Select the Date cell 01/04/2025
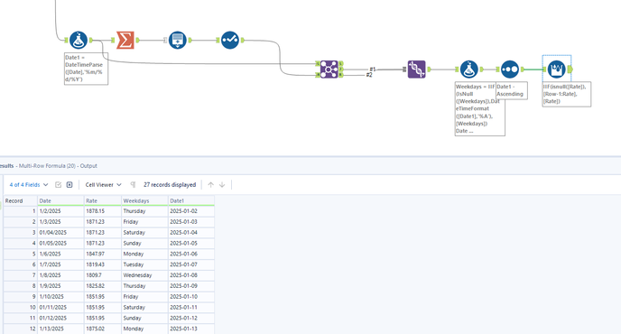This screenshot has height=334, width=621. [60, 233]
